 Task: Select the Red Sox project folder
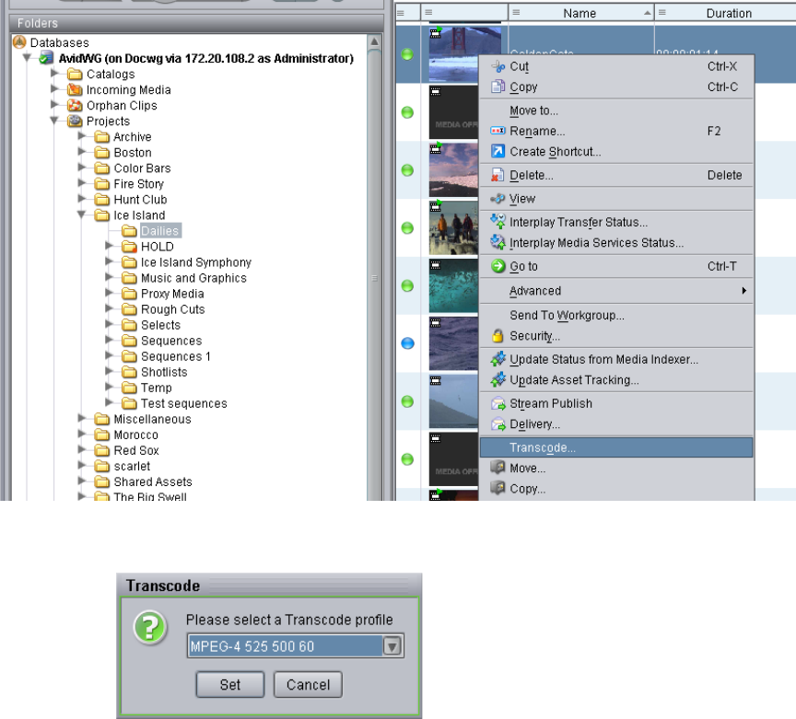click(136, 450)
